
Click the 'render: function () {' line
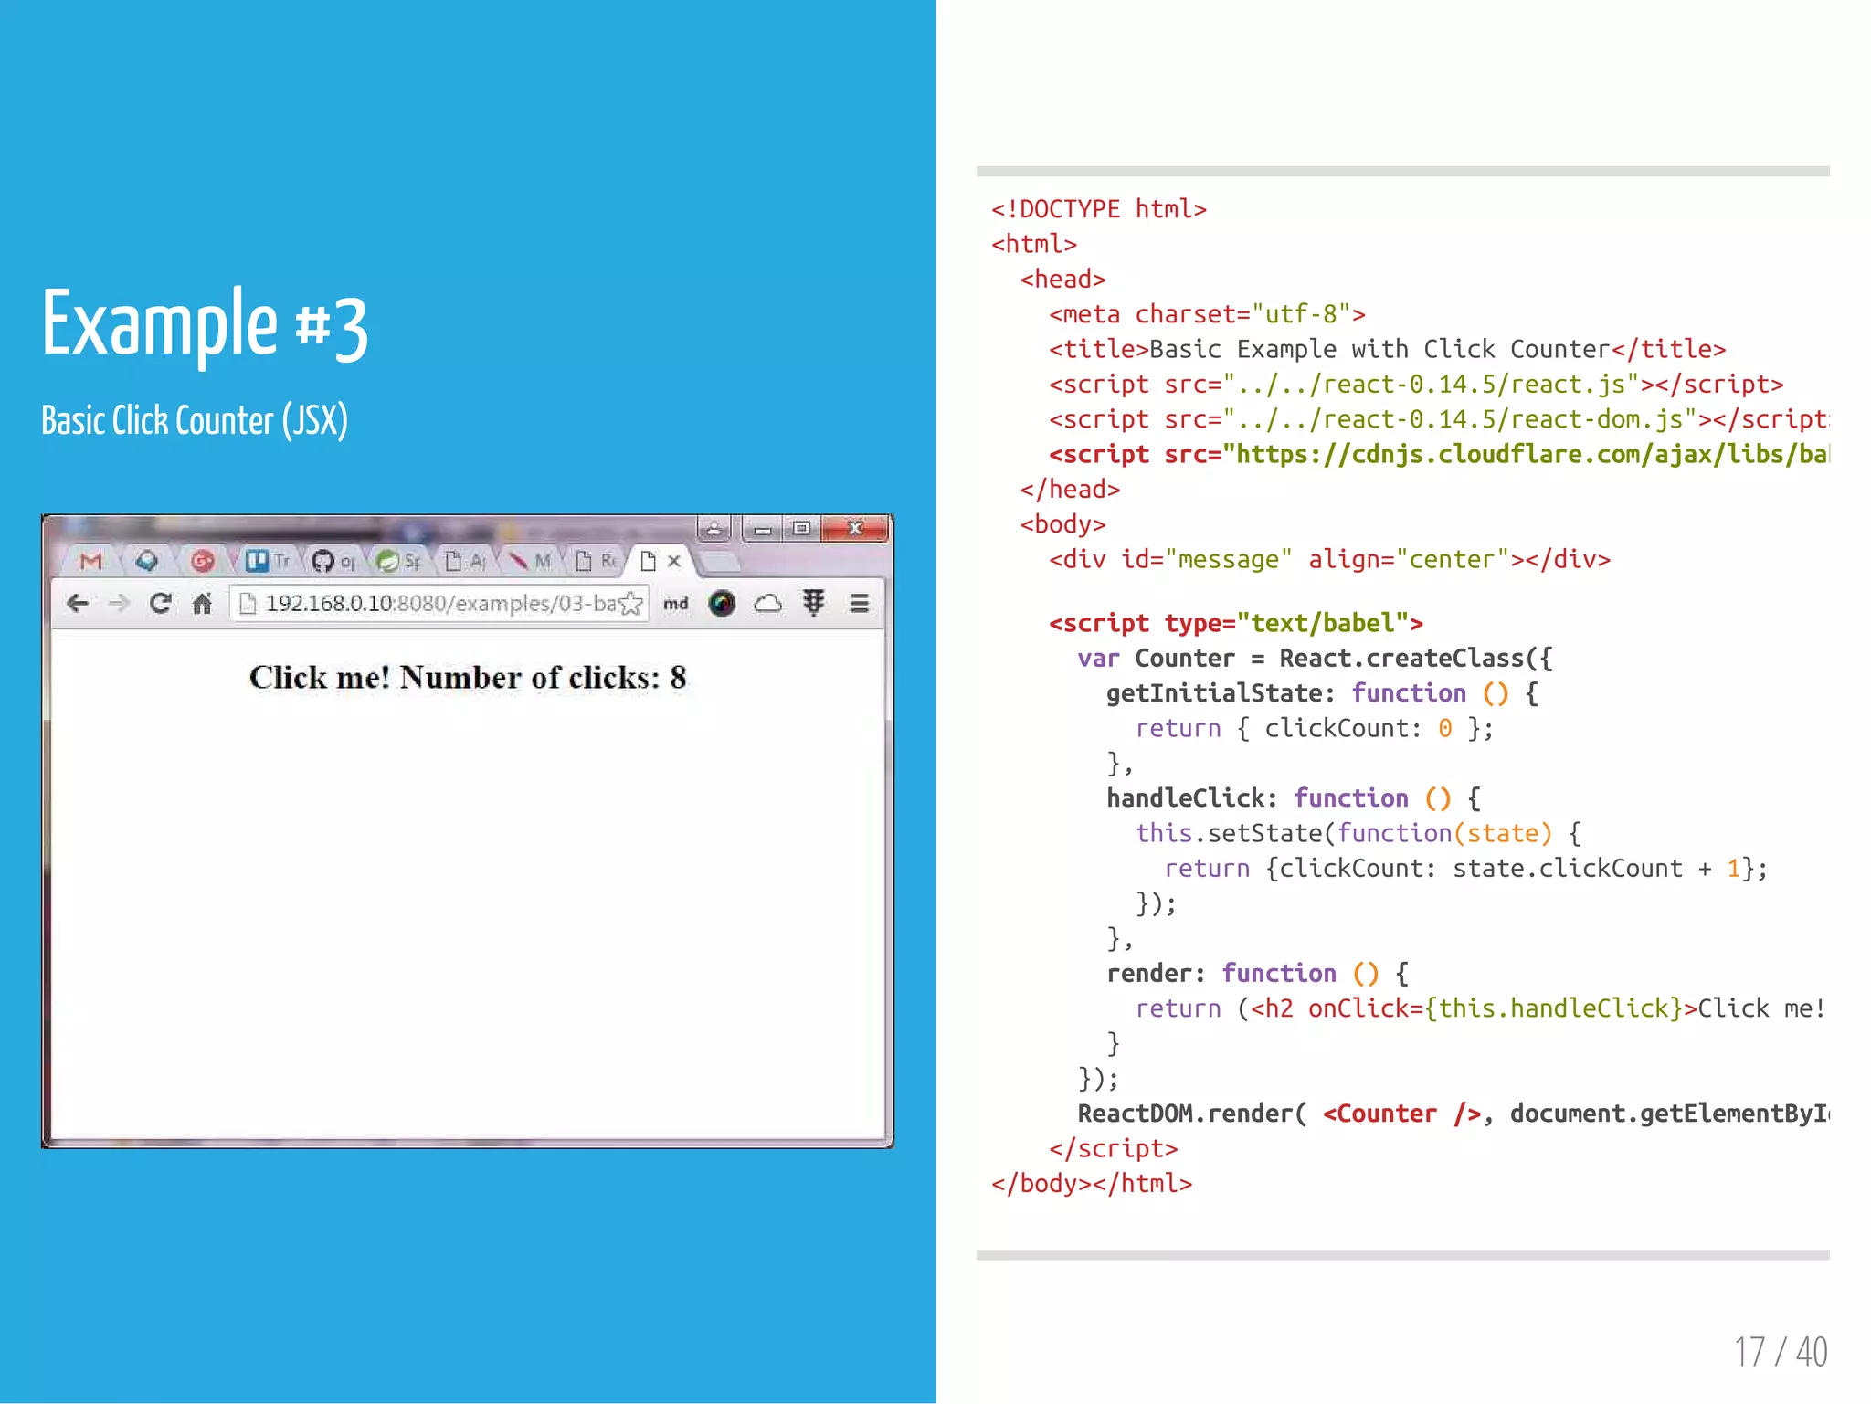[1258, 974]
